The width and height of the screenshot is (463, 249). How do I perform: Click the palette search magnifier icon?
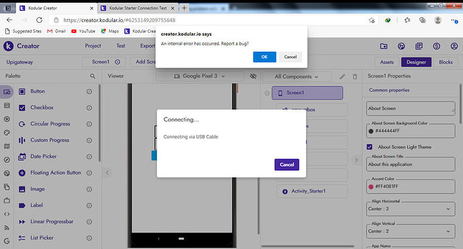(x=93, y=77)
